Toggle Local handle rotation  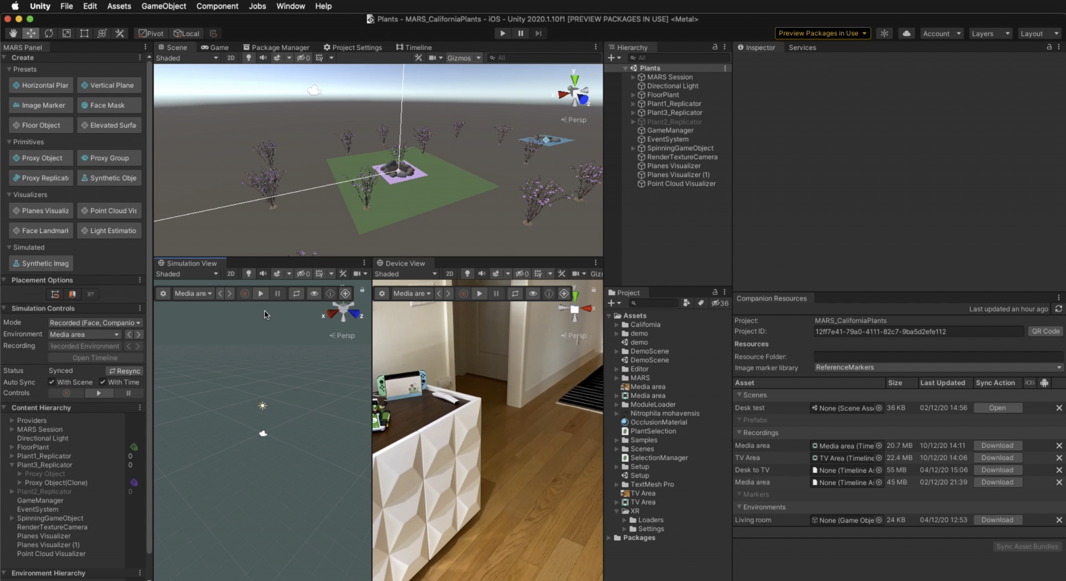coord(186,33)
